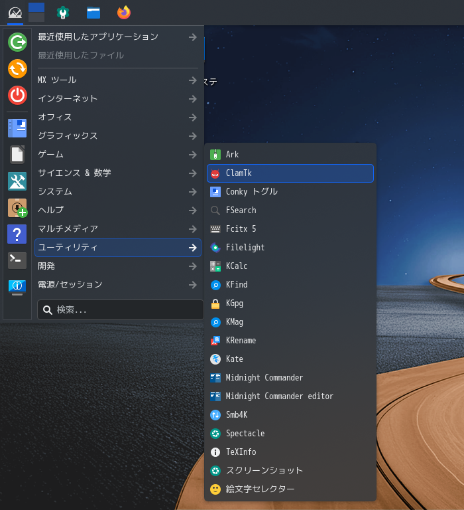
Task: Click the KCalc calculator icon
Action: point(215,266)
